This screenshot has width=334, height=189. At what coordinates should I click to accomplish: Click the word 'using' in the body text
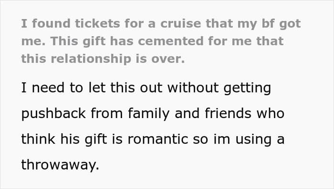pyautogui.click(x=253, y=139)
